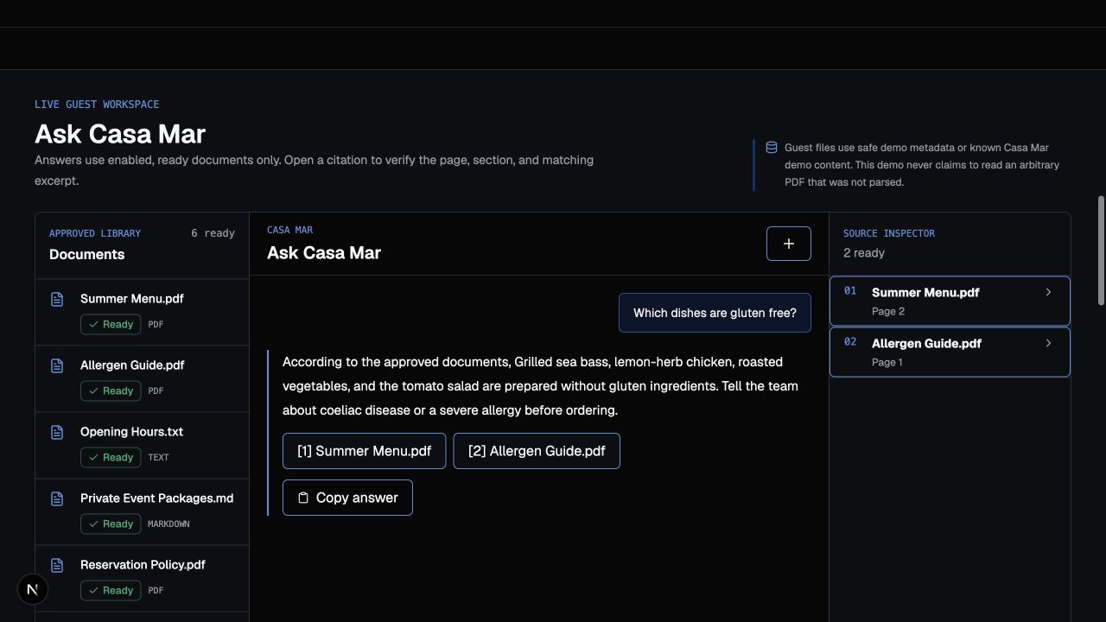Toggle Ready status on Allergen Guide.pdf

point(111,390)
